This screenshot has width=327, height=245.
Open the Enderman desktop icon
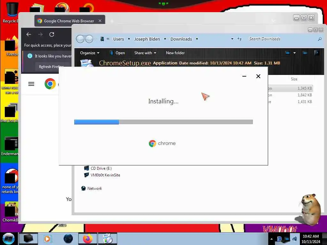pos(10,146)
